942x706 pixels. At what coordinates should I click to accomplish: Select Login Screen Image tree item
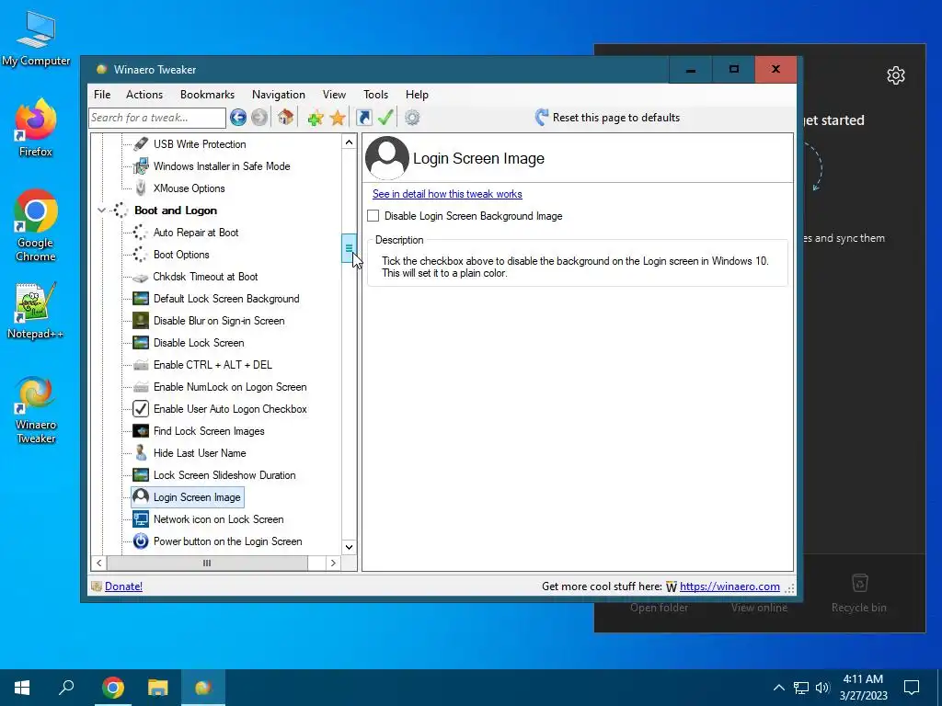(188, 497)
